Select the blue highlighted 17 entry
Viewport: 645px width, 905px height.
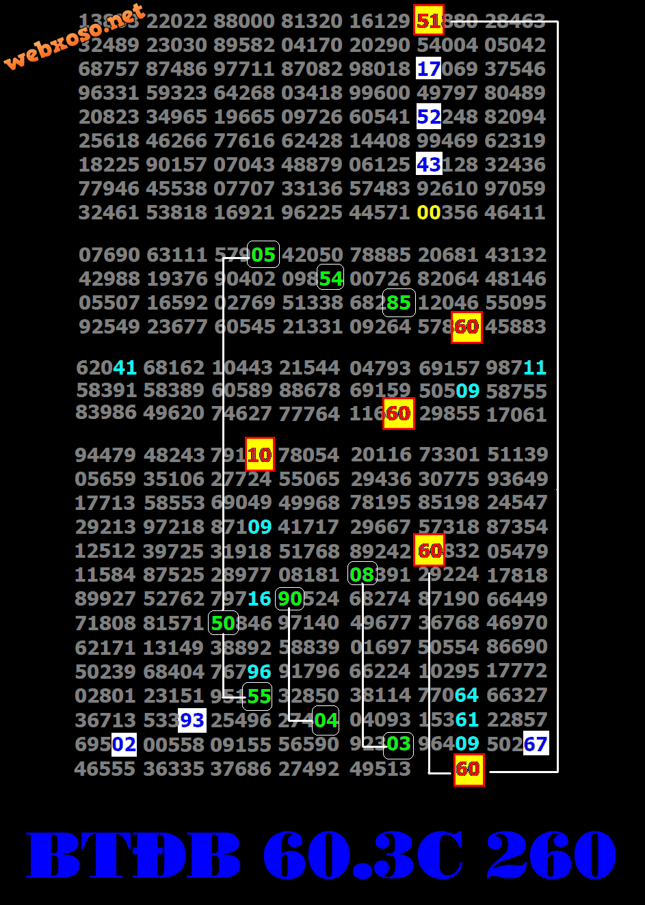[x=428, y=68]
